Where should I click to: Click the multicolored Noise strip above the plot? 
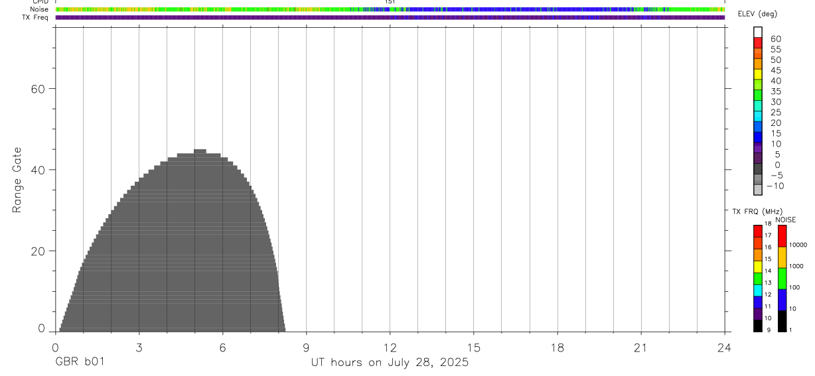click(x=390, y=9)
